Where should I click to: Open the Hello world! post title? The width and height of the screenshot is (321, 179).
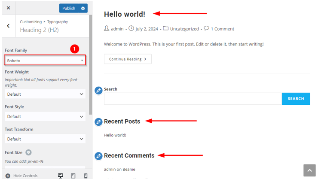[x=125, y=14]
